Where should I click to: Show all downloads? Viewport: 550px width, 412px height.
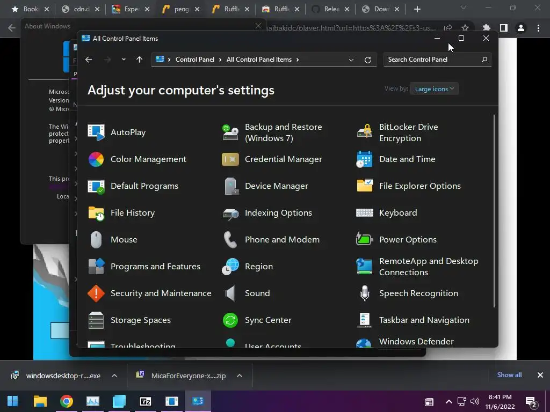click(x=509, y=375)
